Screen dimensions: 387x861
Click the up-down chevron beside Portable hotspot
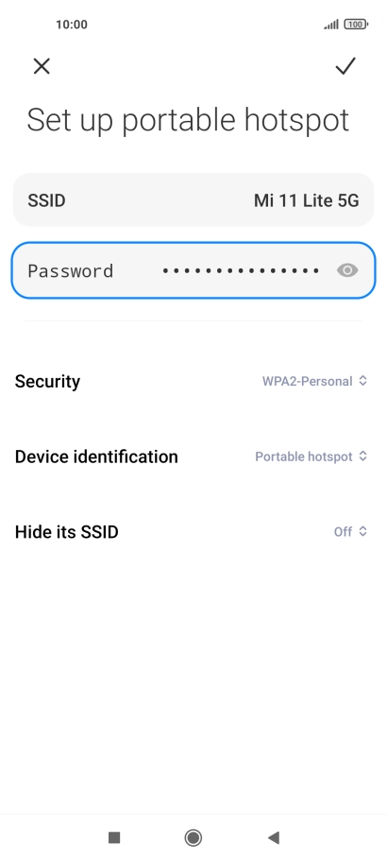tap(362, 456)
